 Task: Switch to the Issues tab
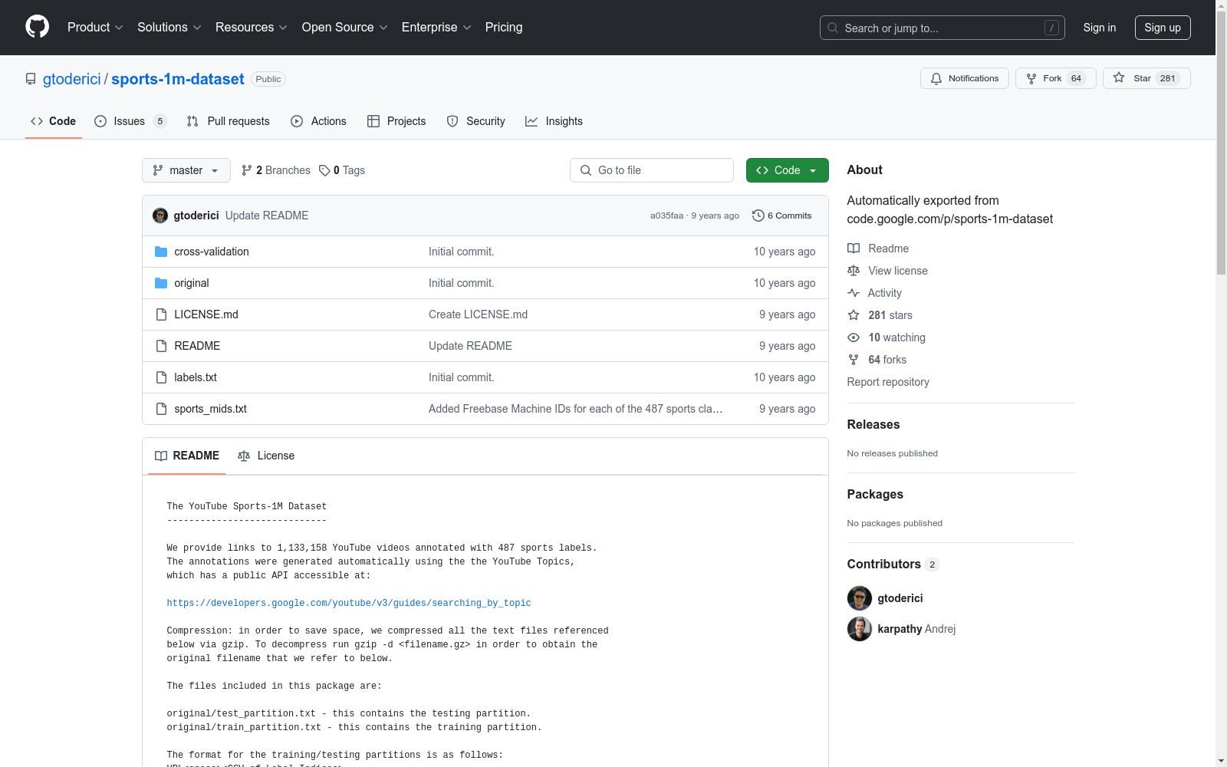tap(130, 121)
